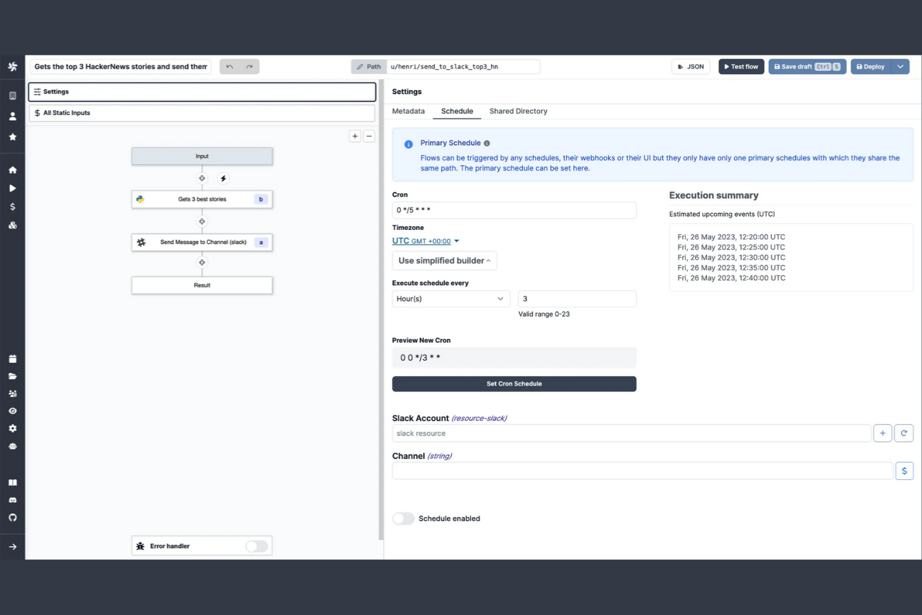Add a new Slack resource with plus
The height and width of the screenshot is (615, 922).
(x=882, y=433)
